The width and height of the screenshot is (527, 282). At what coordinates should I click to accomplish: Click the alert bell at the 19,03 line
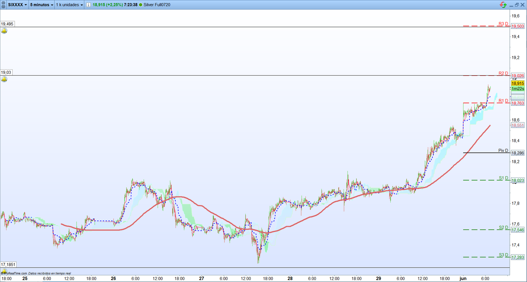[x=4, y=79]
